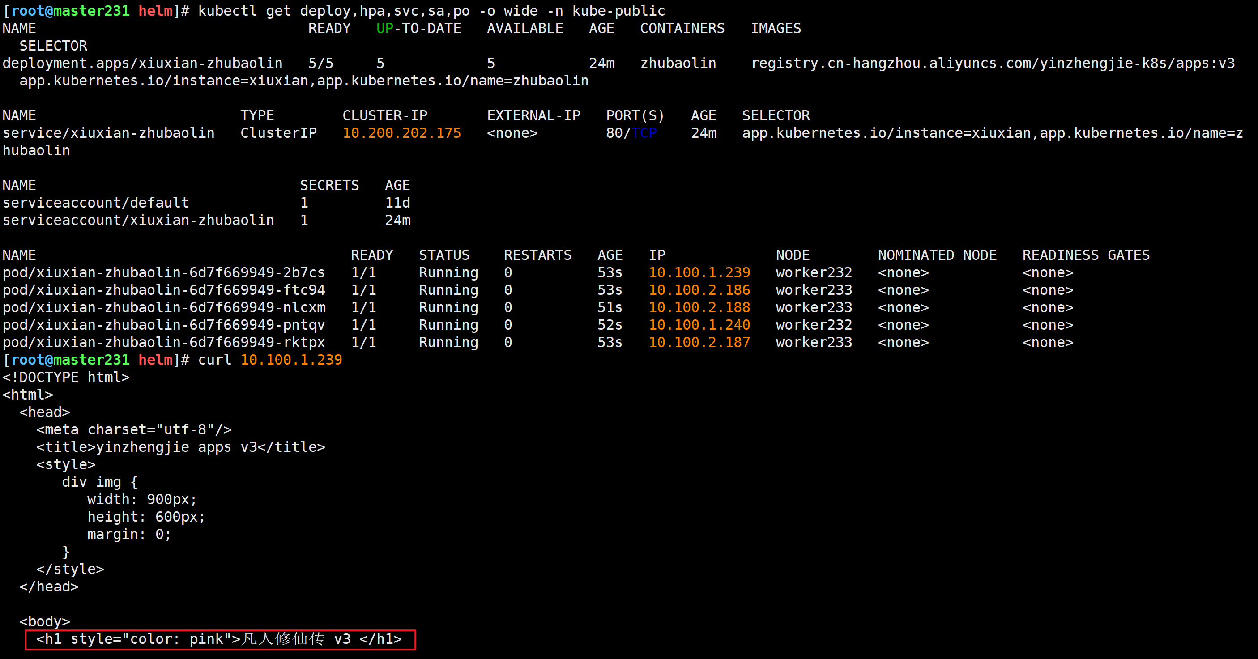The height and width of the screenshot is (659, 1258).
Task: Click pod IP 10.100.2.186
Action: click(x=699, y=290)
